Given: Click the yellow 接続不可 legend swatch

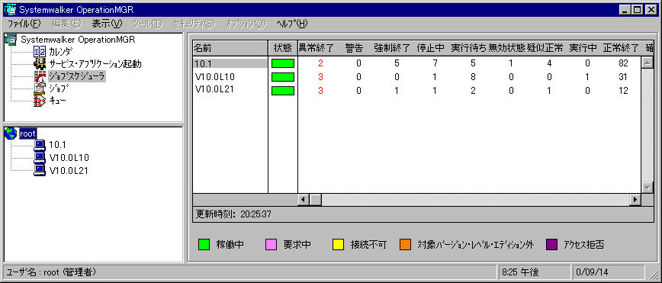Looking at the screenshot, I should coord(338,245).
